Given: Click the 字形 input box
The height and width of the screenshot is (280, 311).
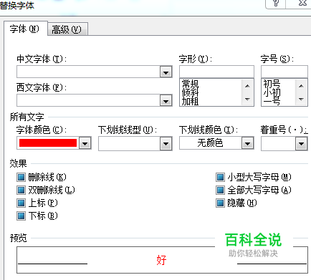Looking at the screenshot, I should coord(216,72).
